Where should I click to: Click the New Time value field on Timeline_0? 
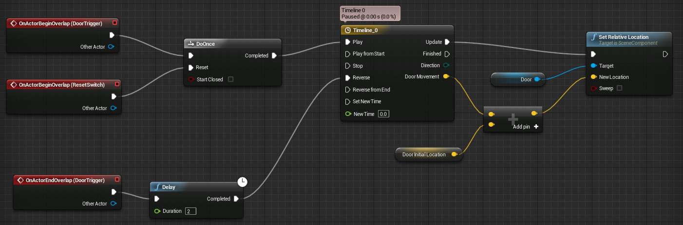coord(383,113)
